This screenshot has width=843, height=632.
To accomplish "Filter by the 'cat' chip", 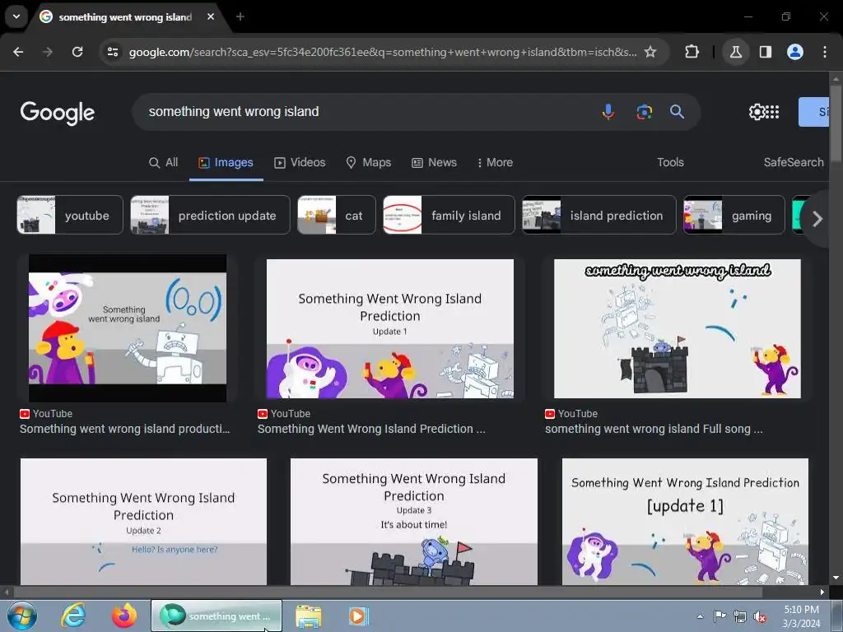I will tap(337, 215).
